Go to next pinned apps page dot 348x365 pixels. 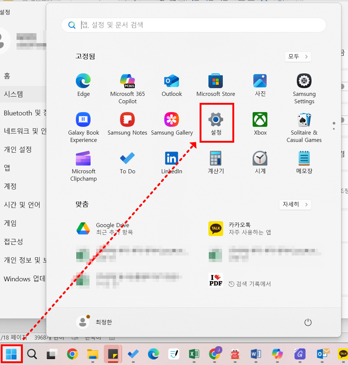[x=334, y=129]
